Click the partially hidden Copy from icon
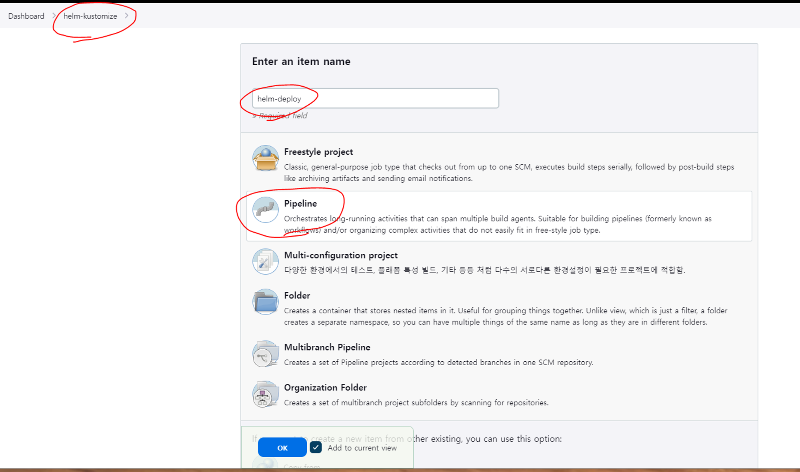800x472 pixels. (x=265, y=464)
